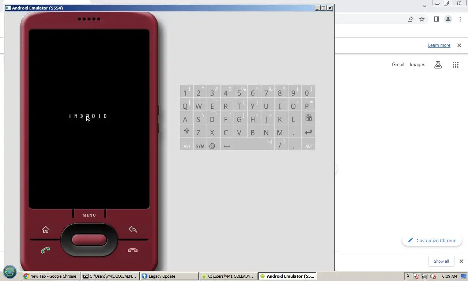Click the 0 key on emulator keyboard
Viewport: 468px width, 281px height.
point(308,91)
